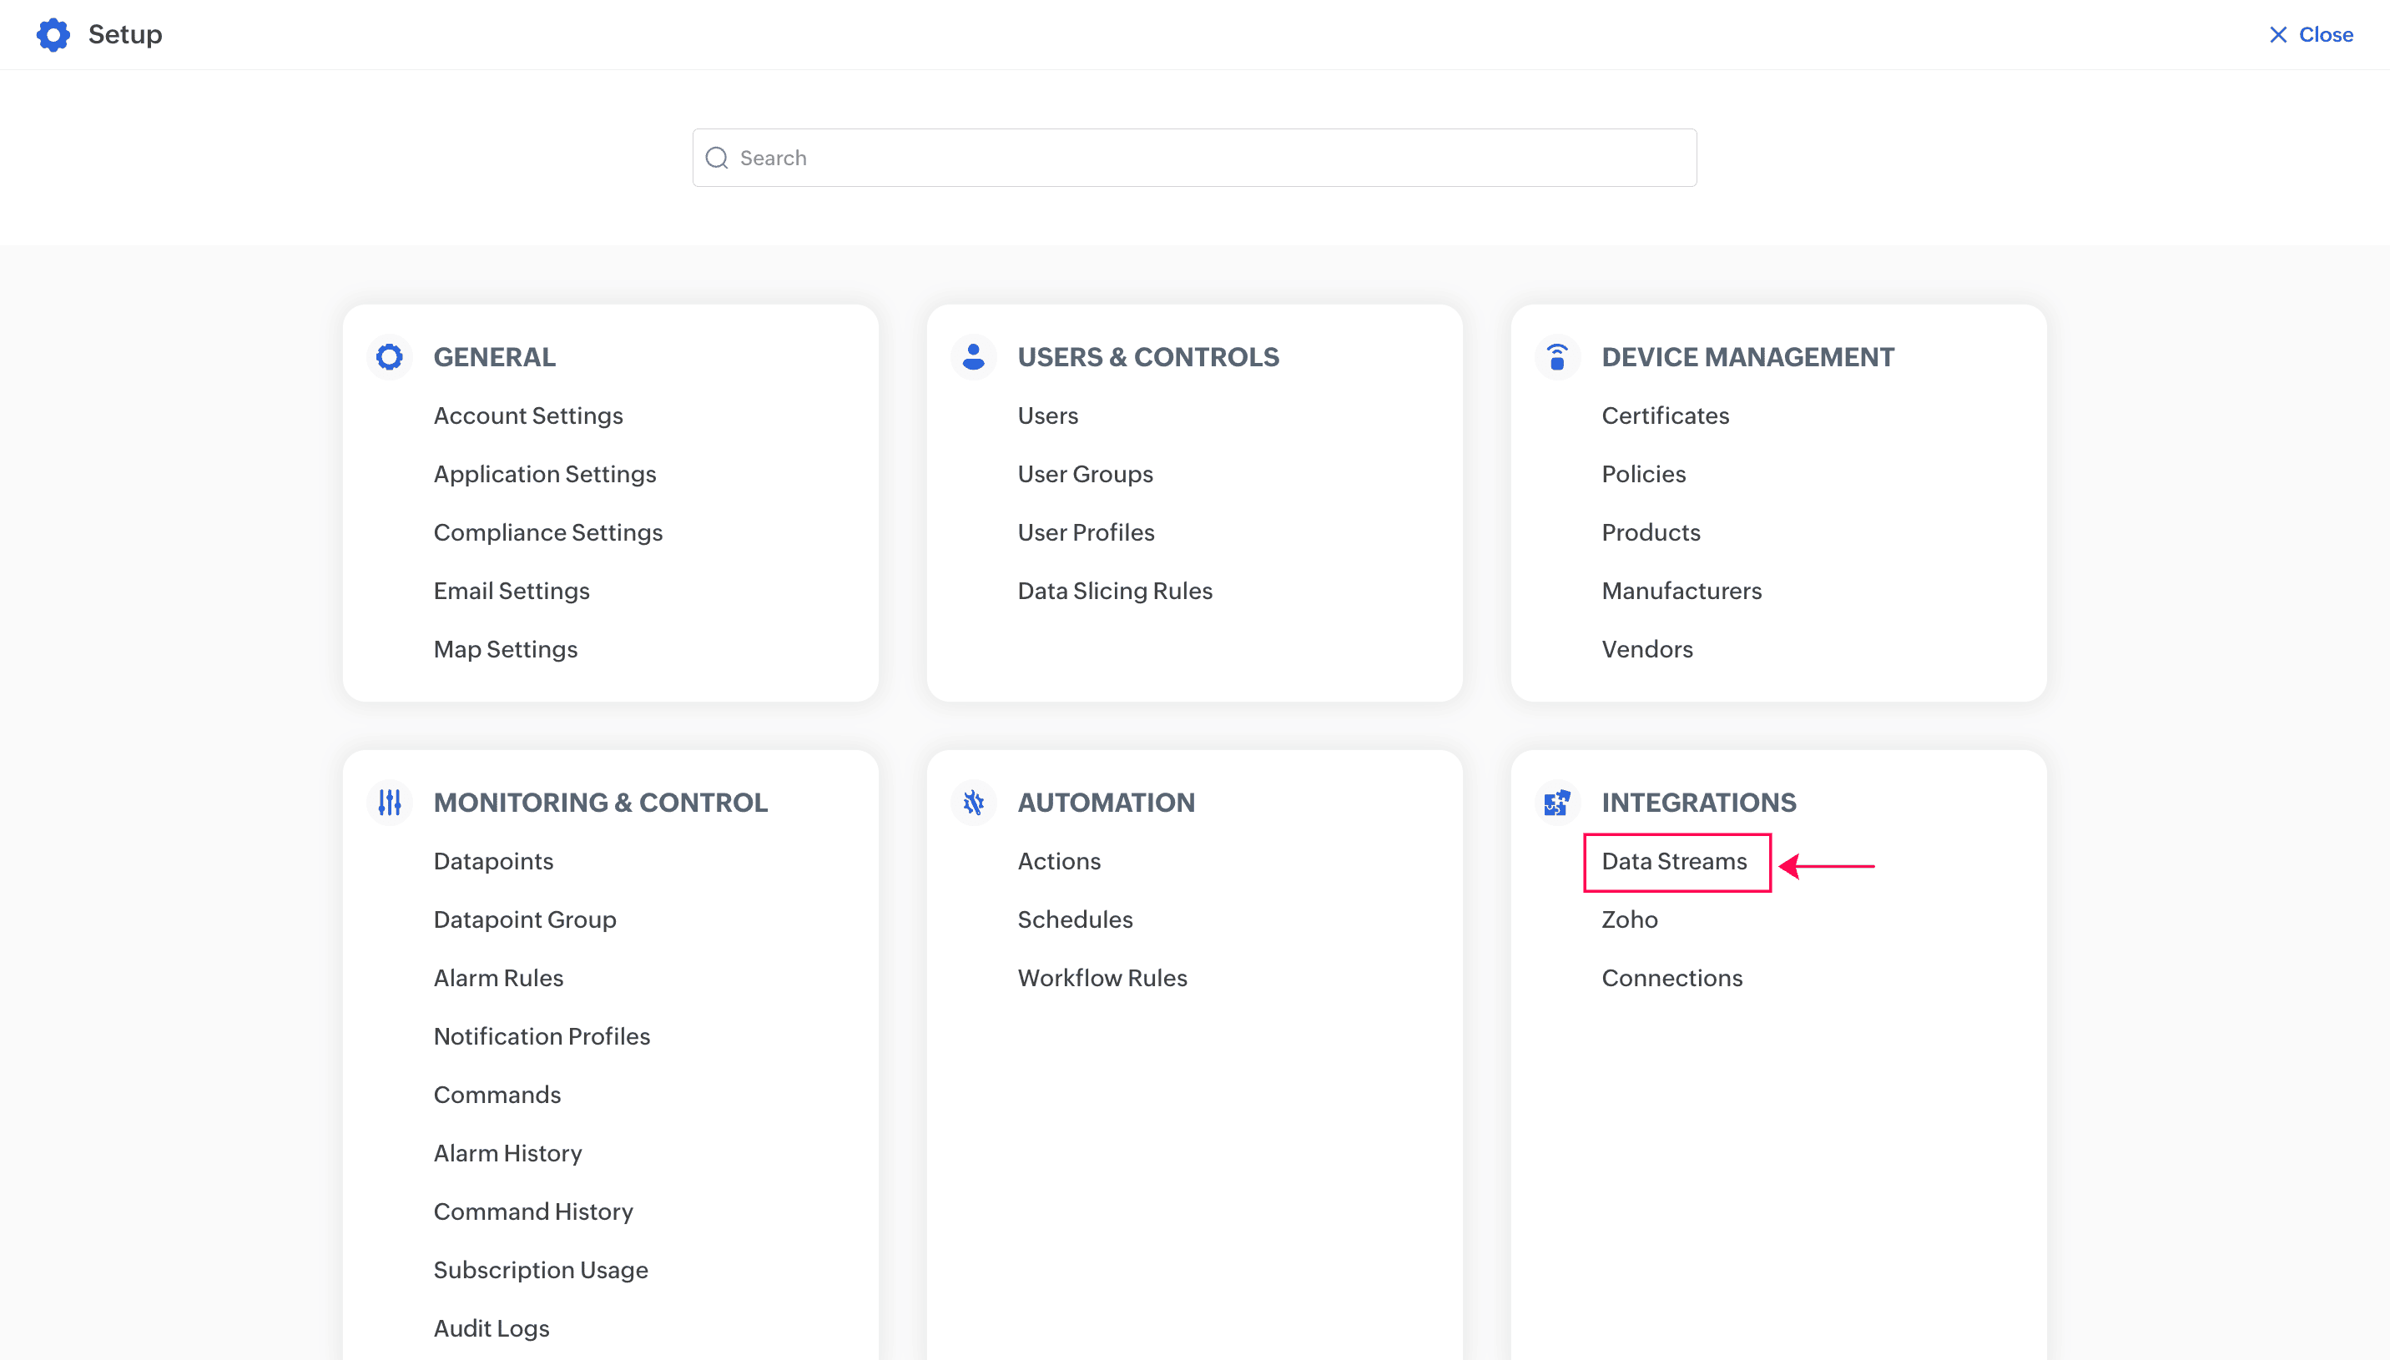Click the Integrations puzzle icon
2390x1360 pixels.
pyautogui.click(x=1557, y=802)
